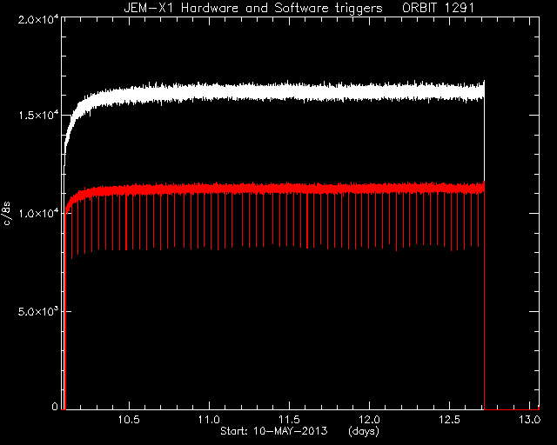Viewport: 557px width, 445px height.
Task: Click the 12.5 x-axis tick label
Action: point(449,420)
